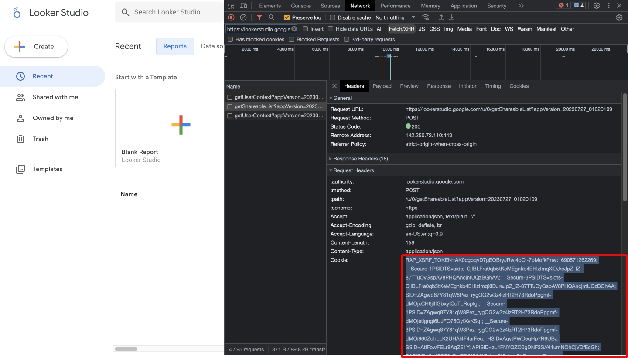The height and width of the screenshot is (358, 628).
Task: Clear the network log
Action: pos(243,17)
